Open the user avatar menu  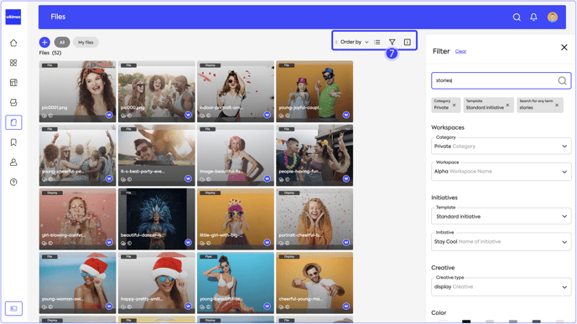(553, 17)
